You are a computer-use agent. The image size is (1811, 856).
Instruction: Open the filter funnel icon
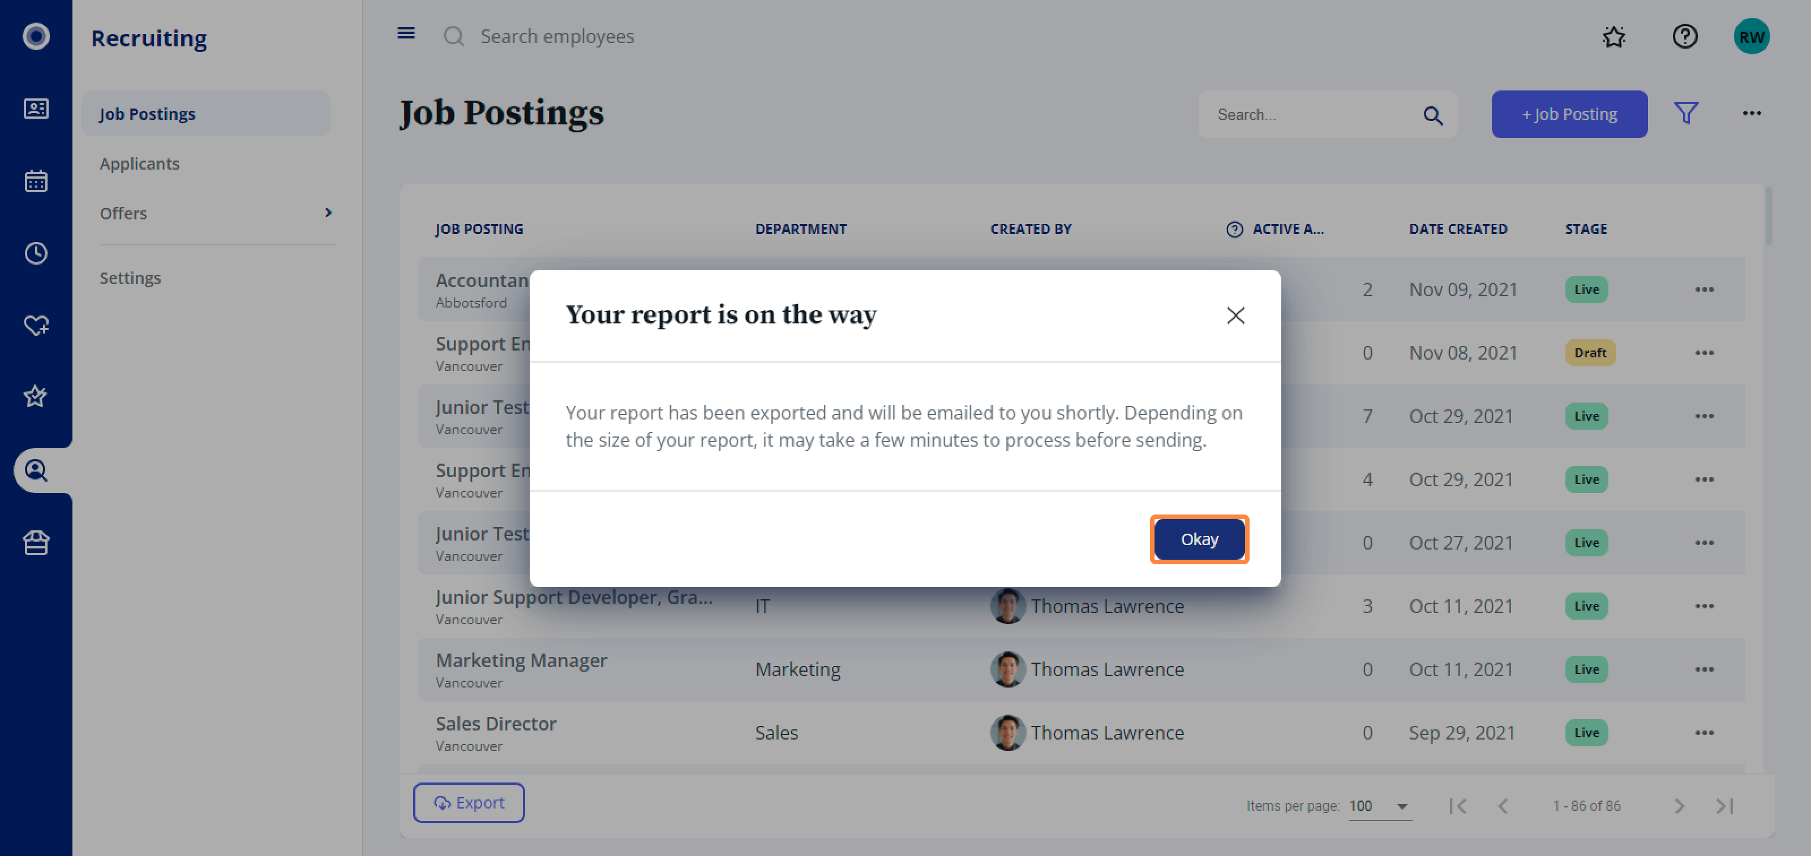click(x=1686, y=114)
